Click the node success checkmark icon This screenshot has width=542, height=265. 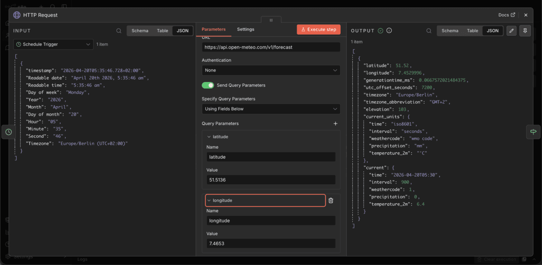(x=380, y=30)
